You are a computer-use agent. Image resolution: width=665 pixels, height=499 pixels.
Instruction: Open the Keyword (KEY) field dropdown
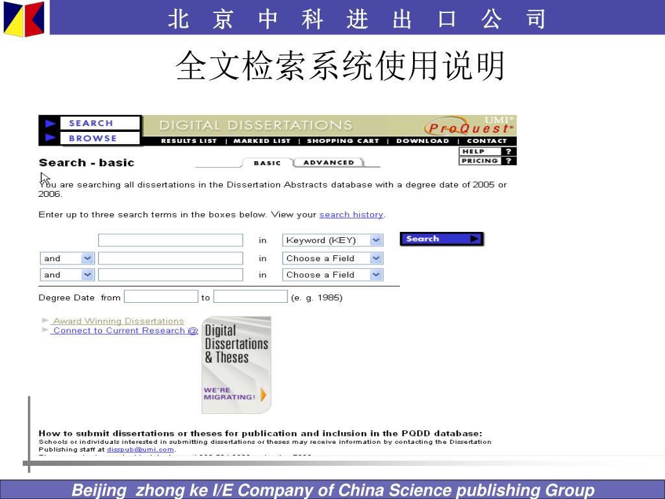(333, 240)
